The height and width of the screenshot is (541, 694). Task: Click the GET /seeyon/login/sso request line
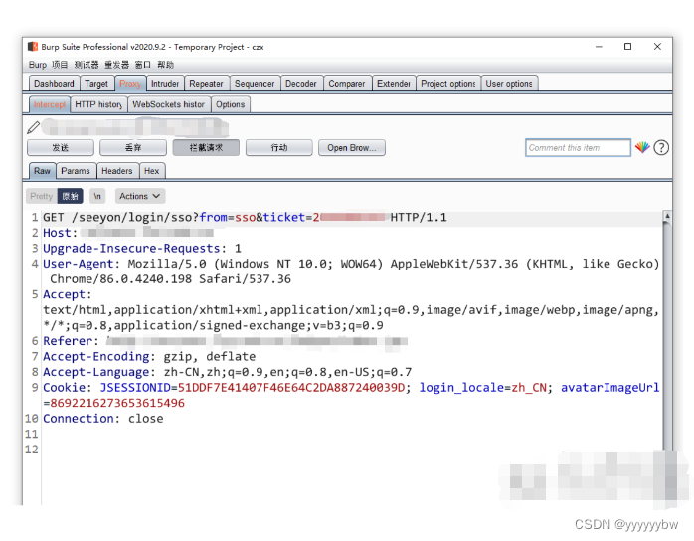[x=245, y=218]
